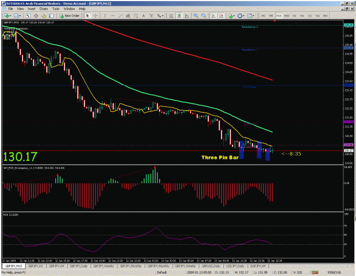Expand the Indicators dropdown arrow

[x=234, y=16]
